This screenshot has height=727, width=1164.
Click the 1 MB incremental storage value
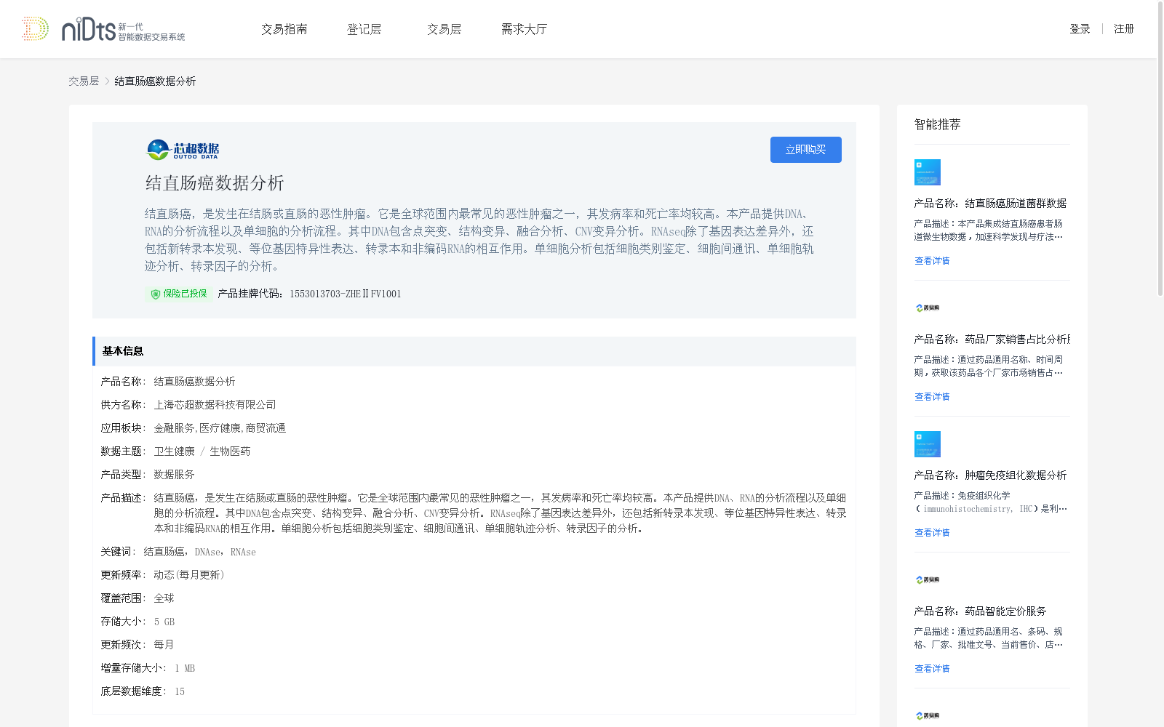pos(185,668)
